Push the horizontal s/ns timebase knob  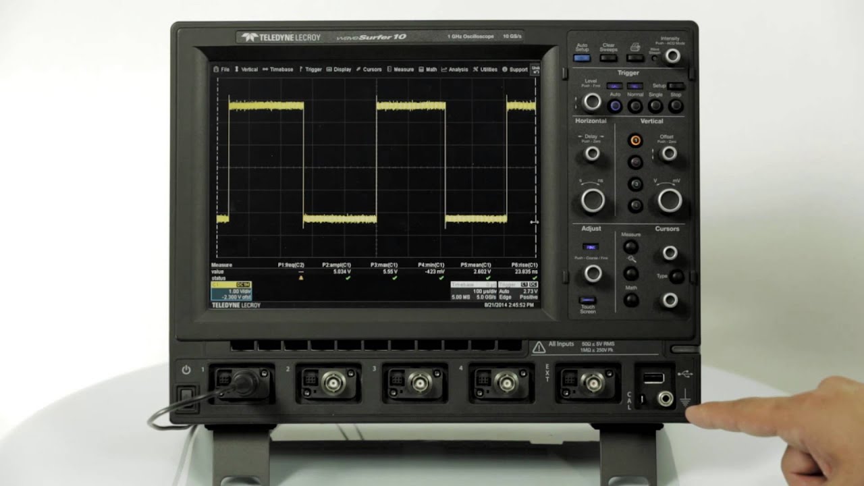click(593, 200)
